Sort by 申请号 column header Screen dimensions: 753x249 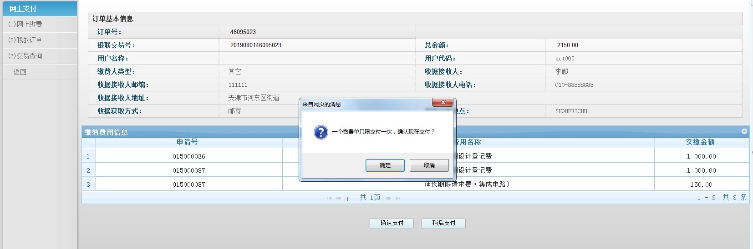pos(187,142)
